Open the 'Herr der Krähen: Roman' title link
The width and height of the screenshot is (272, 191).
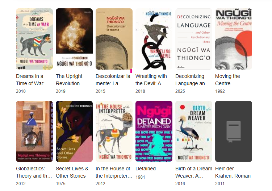[x=233, y=172]
